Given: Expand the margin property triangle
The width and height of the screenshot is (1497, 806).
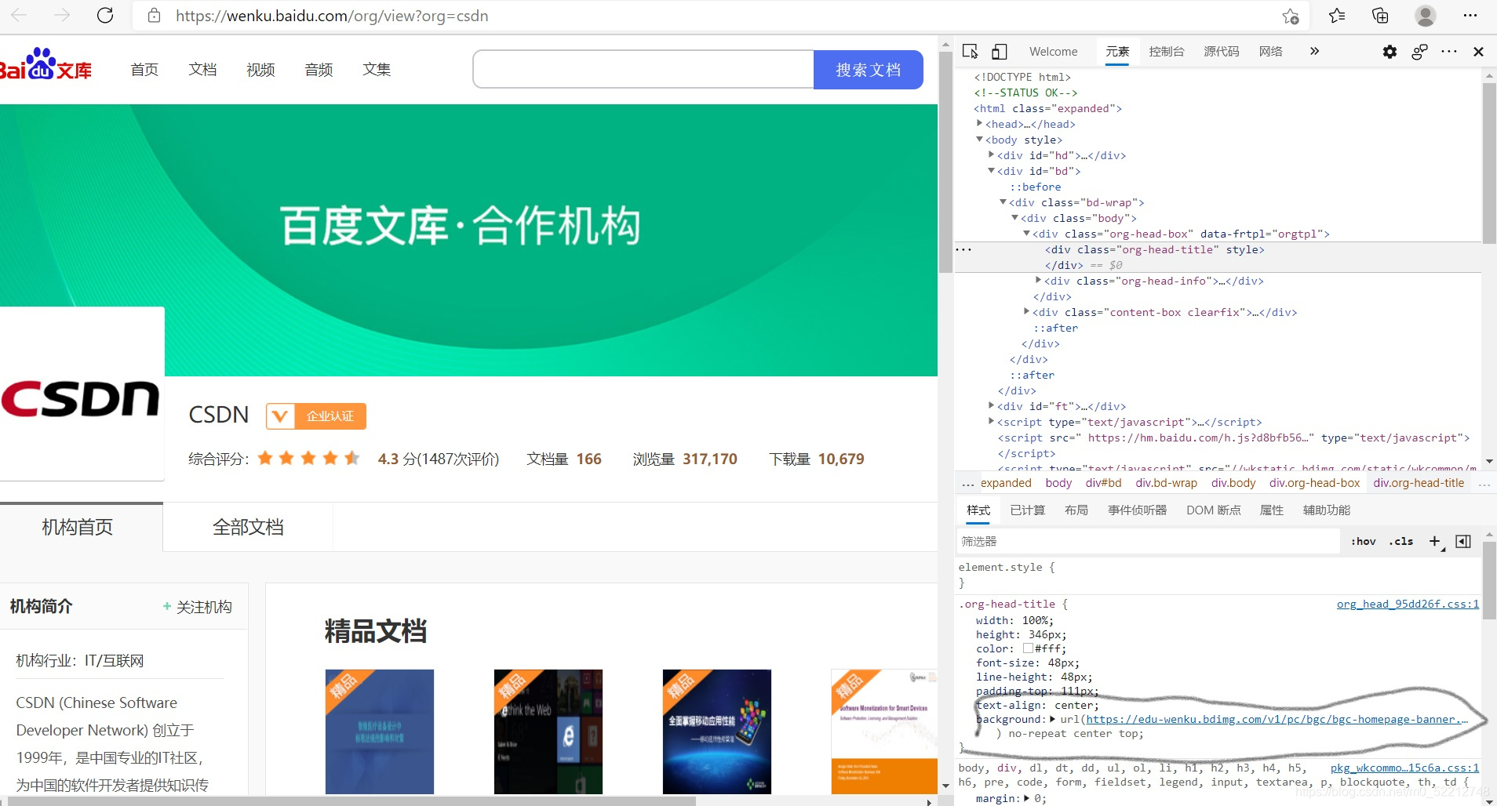Looking at the screenshot, I should click(1026, 797).
